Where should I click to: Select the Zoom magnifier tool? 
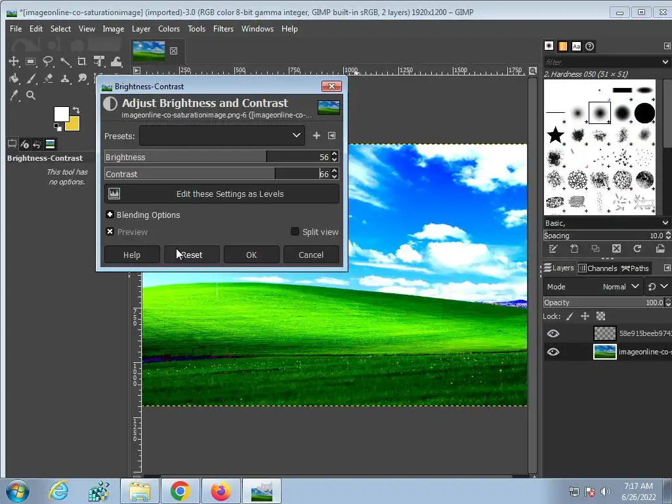pyautogui.click(x=30, y=95)
